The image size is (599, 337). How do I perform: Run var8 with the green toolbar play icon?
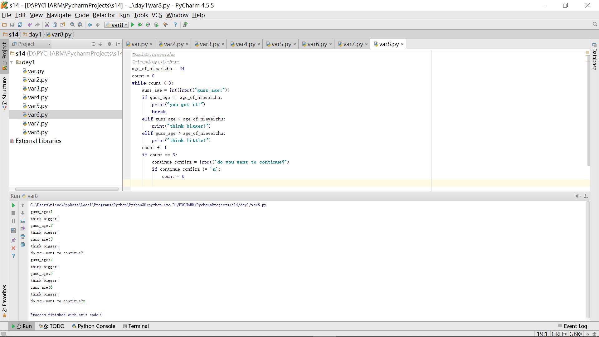pos(133,25)
